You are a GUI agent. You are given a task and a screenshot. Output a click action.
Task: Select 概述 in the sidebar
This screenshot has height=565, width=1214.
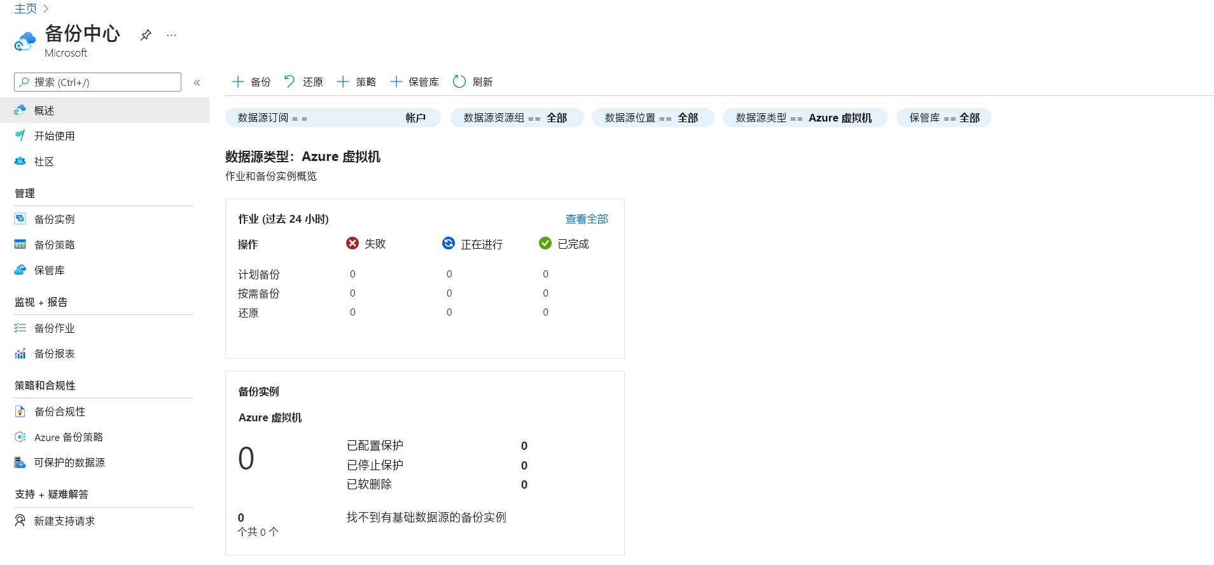pyautogui.click(x=104, y=110)
